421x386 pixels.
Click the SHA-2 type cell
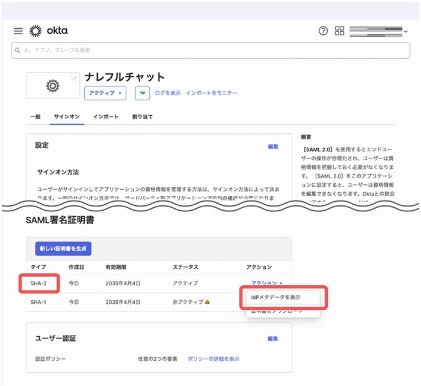38,283
